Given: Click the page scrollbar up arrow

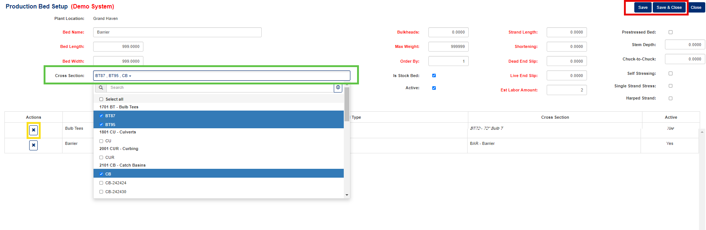Looking at the screenshot, I should coord(702,132).
